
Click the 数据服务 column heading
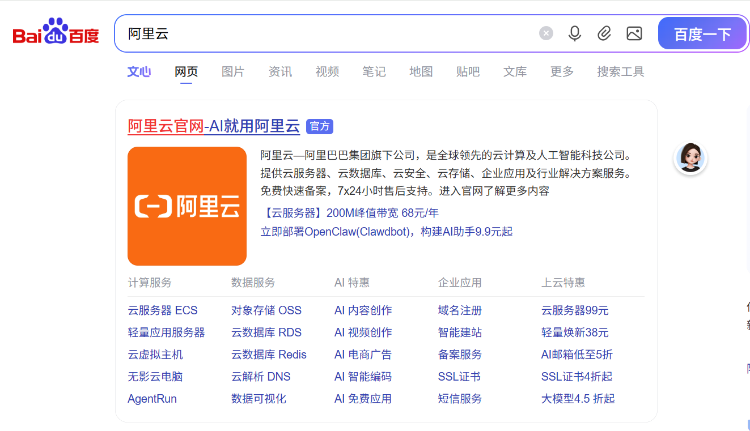(x=253, y=282)
